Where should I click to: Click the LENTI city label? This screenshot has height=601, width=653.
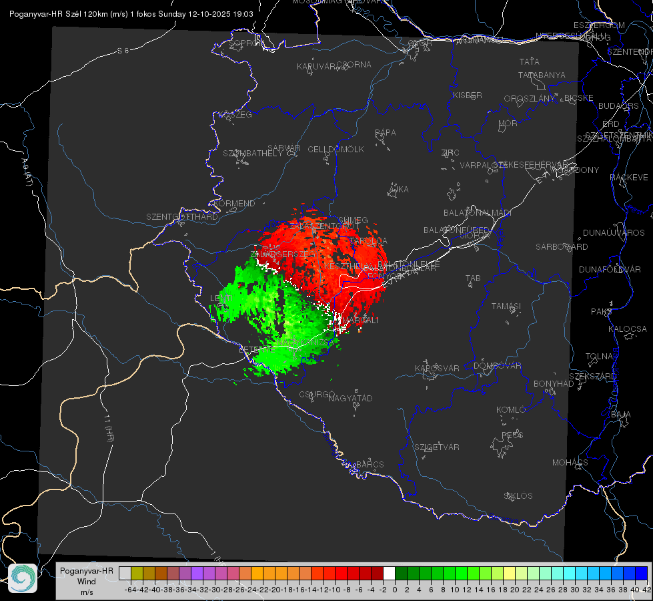(x=221, y=298)
